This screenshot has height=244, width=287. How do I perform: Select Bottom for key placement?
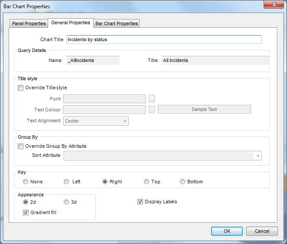click(x=183, y=182)
